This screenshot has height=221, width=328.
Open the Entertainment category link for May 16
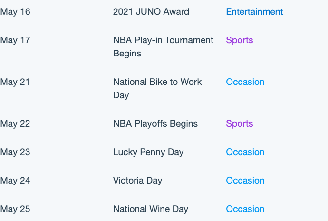click(x=254, y=12)
